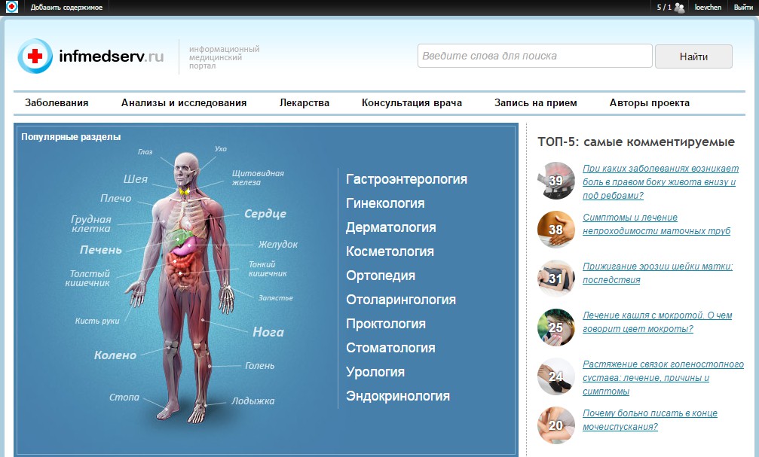Click the 'Запястье' body label
The height and width of the screenshot is (457, 759).
[275, 298]
